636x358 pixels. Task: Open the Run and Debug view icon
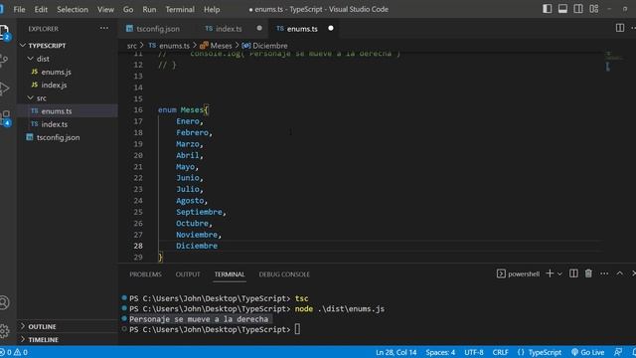[4, 89]
